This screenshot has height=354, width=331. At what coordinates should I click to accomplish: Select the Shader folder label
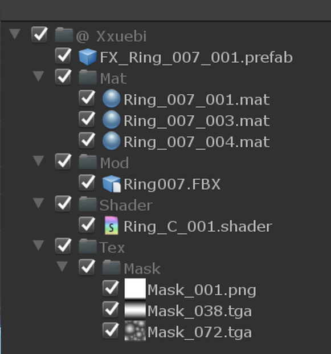tap(126, 205)
